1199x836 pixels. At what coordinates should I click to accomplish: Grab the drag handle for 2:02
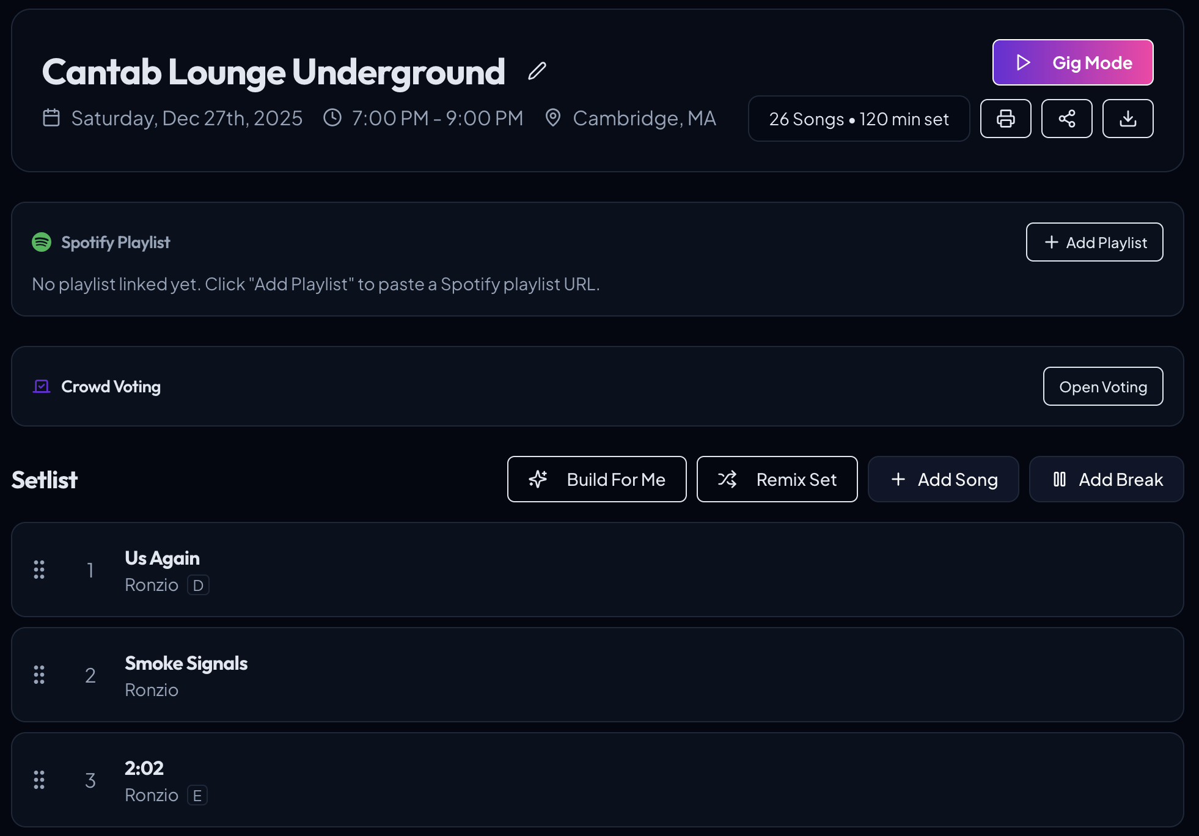39,780
